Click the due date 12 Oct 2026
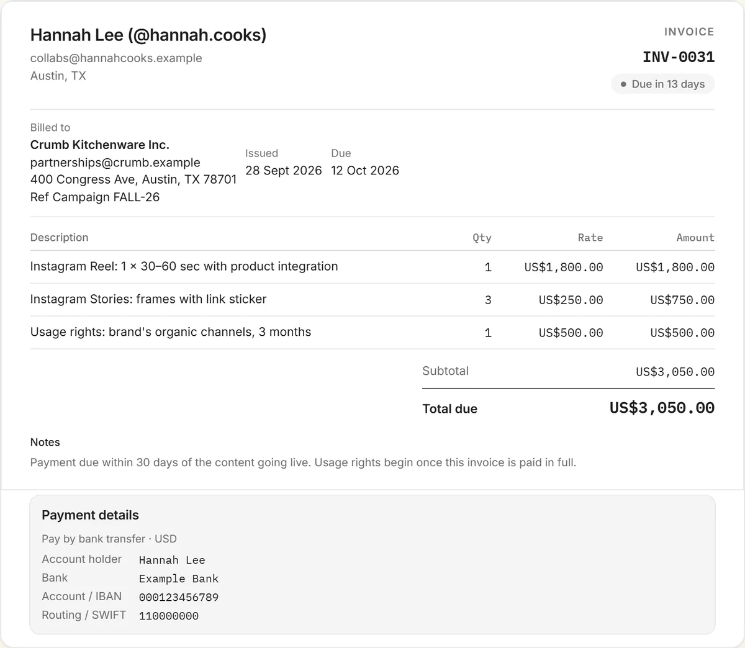 pyautogui.click(x=365, y=171)
